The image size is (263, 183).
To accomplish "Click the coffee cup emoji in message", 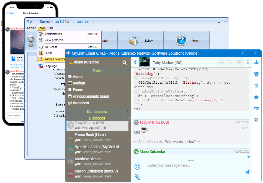I will point(145,130).
